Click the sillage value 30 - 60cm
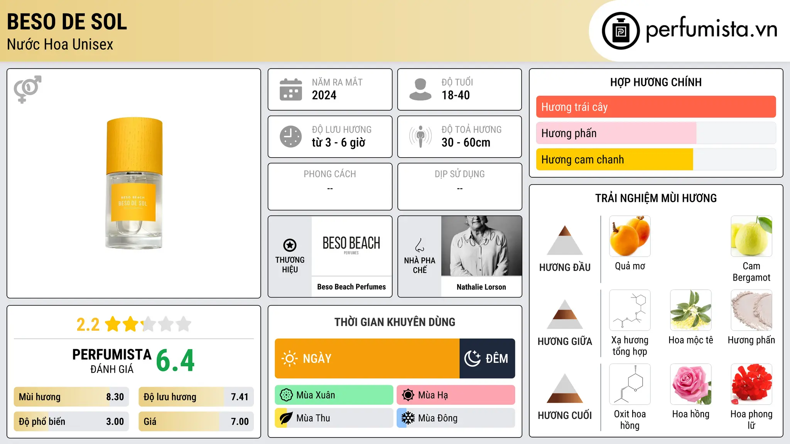 (x=466, y=143)
